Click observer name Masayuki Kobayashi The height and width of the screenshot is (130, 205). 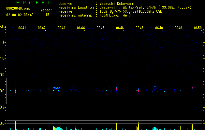tap(117, 4)
